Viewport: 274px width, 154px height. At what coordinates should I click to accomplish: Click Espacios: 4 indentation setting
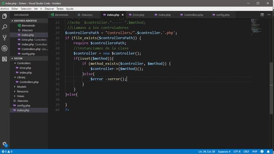coord(224,151)
